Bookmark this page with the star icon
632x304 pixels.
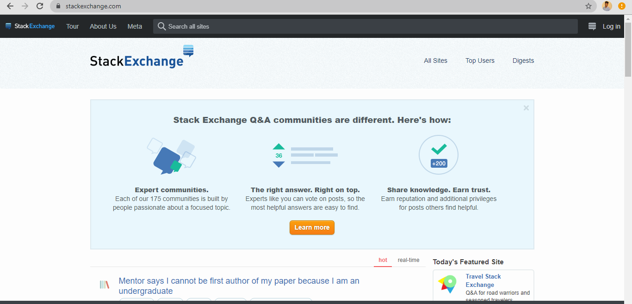(x=589, y=6)
